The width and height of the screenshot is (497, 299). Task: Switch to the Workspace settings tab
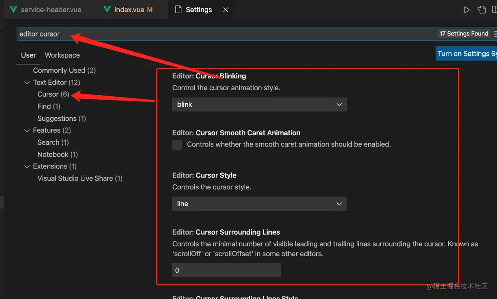[x=62, y=55]
